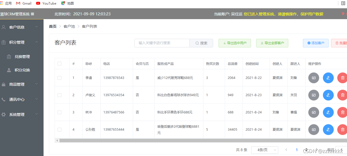Click the left arrow of the table scrollbar
Viewport: 347px width, 156px height.
(57, 140)
